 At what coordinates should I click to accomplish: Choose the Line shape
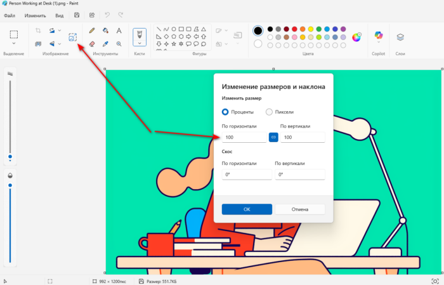click(x=159, y=29)
